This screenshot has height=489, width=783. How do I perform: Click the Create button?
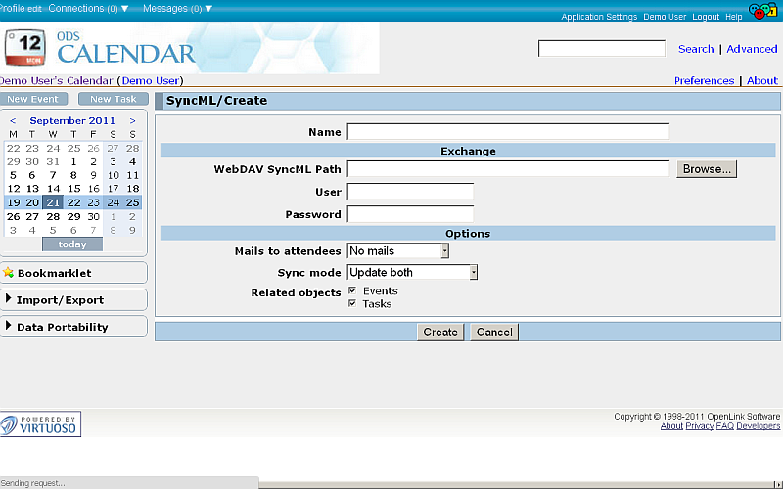pos(440,333)
